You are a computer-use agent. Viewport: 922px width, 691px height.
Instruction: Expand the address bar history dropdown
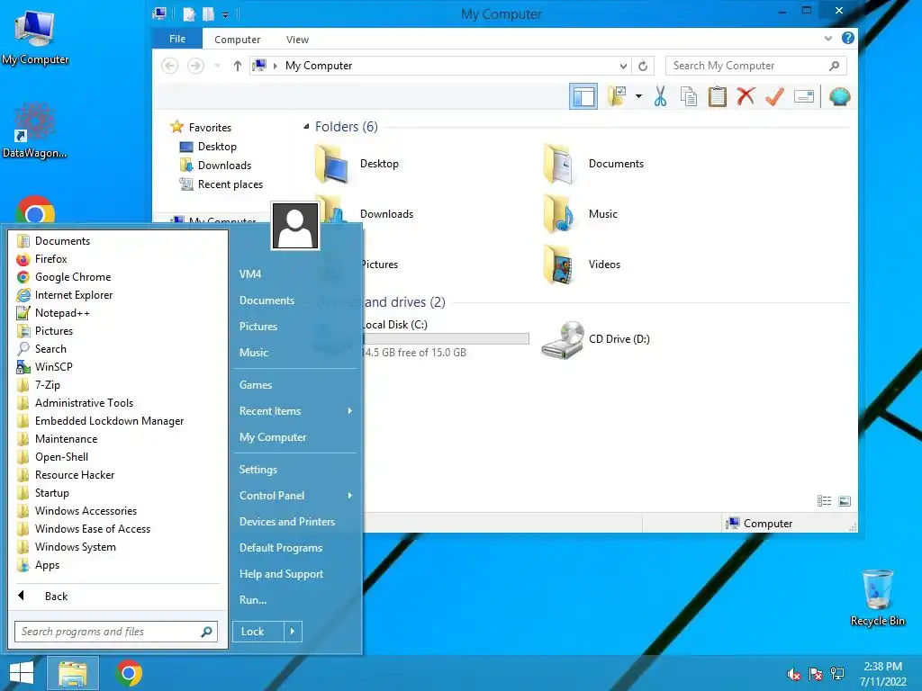pos(623,66)
